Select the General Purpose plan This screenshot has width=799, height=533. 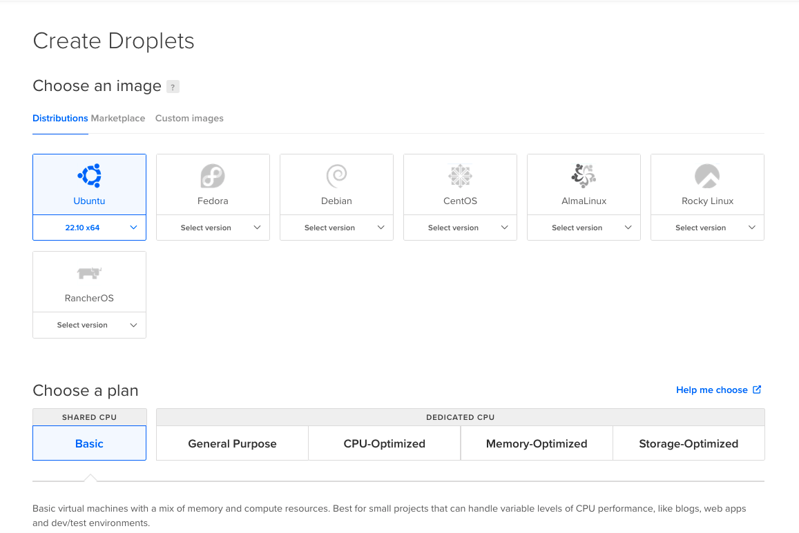(x=232, y=443)
